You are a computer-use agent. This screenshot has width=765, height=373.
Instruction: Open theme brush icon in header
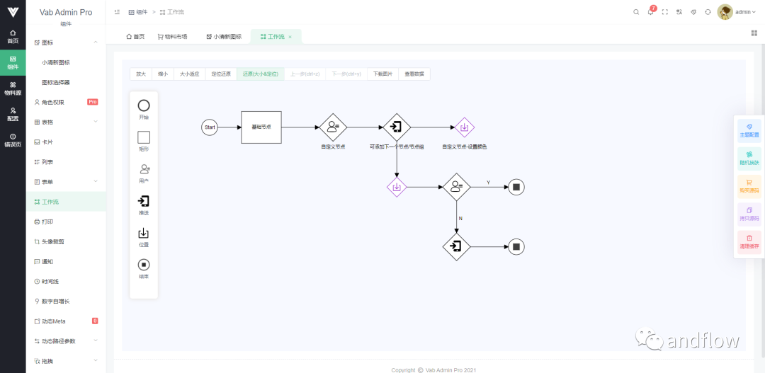click(x=693, y=12)
